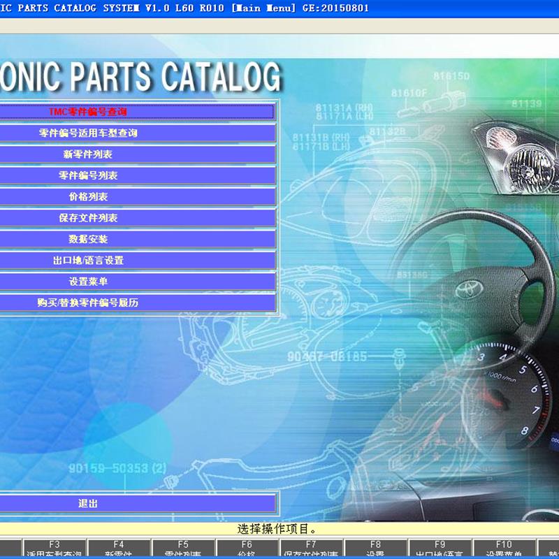The width and height of the screenshot is (559, 559).
Task: Open the 设置菜单 setup menu
Action: point(137,282)
